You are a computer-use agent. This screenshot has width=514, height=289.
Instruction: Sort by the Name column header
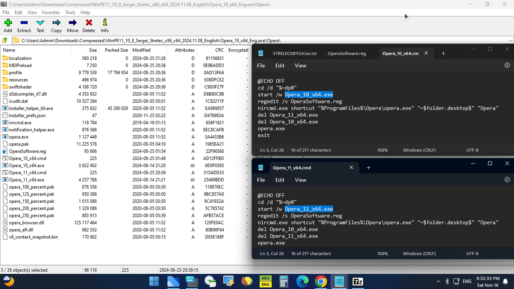click(36, 50)
